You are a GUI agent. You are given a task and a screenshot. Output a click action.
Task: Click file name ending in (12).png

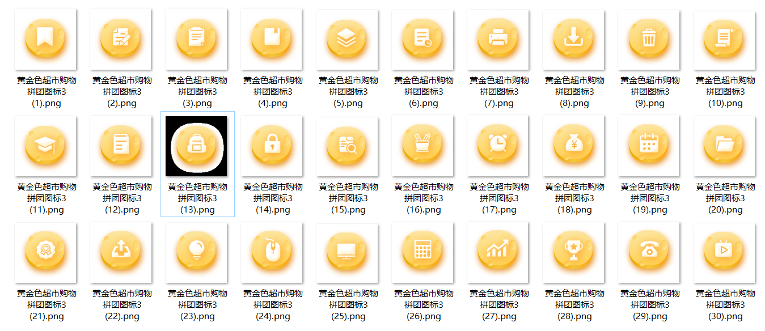click(x=121, y=198)
